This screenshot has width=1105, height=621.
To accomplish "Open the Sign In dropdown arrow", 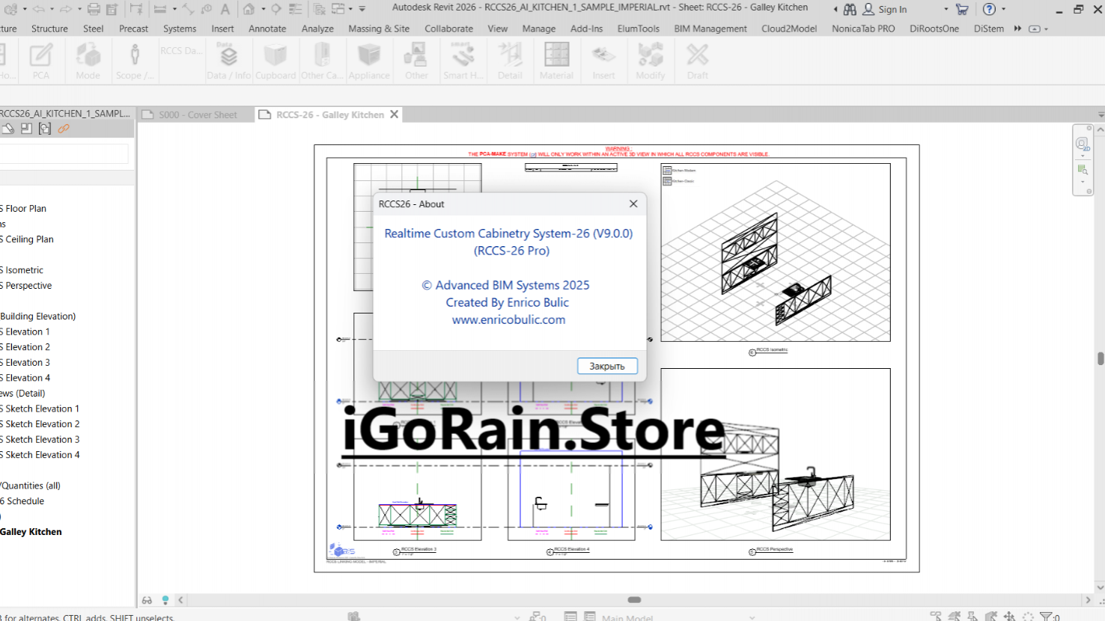I will click(x=946, y=9).
